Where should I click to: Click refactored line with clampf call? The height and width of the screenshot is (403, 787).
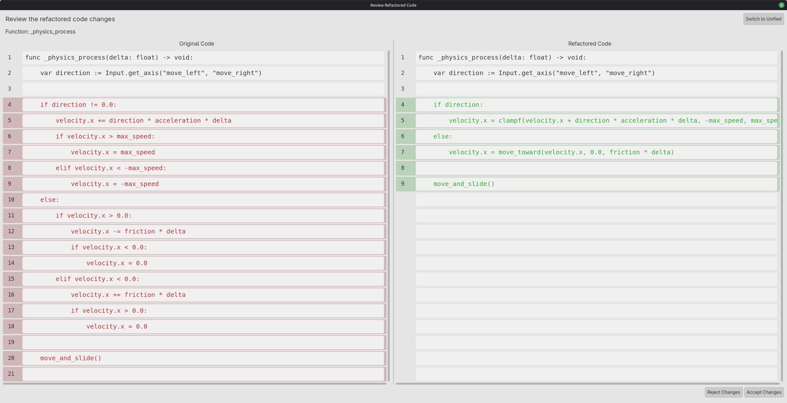click(596, 121)
